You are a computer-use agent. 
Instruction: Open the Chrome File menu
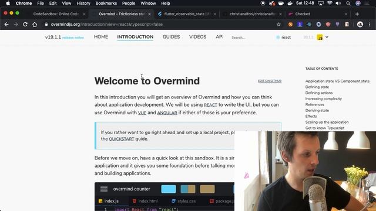(41, 4)
